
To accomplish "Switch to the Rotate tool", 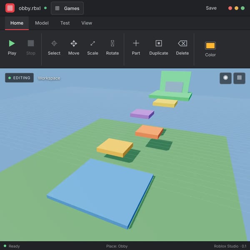I will tap(112, 47).
